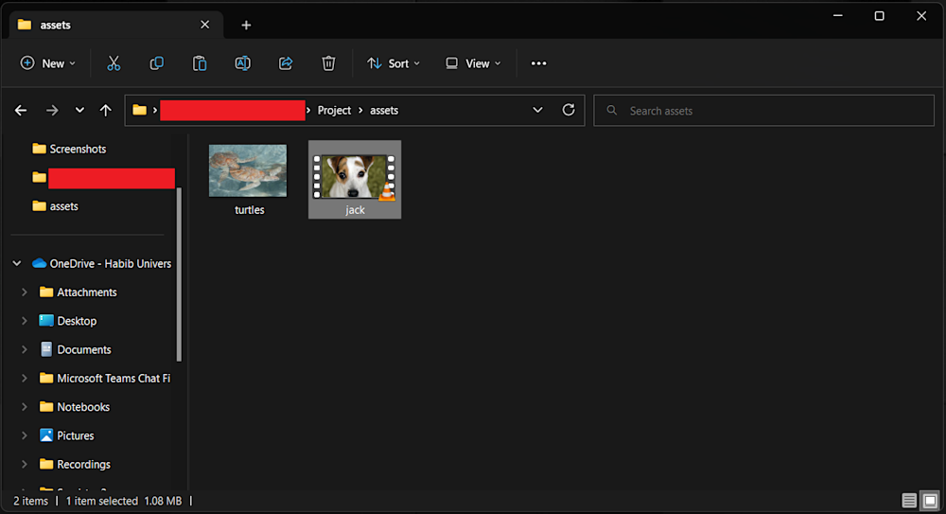
Task: Click the Desktop folder icon in sidebar
Action: pos(45,321)
